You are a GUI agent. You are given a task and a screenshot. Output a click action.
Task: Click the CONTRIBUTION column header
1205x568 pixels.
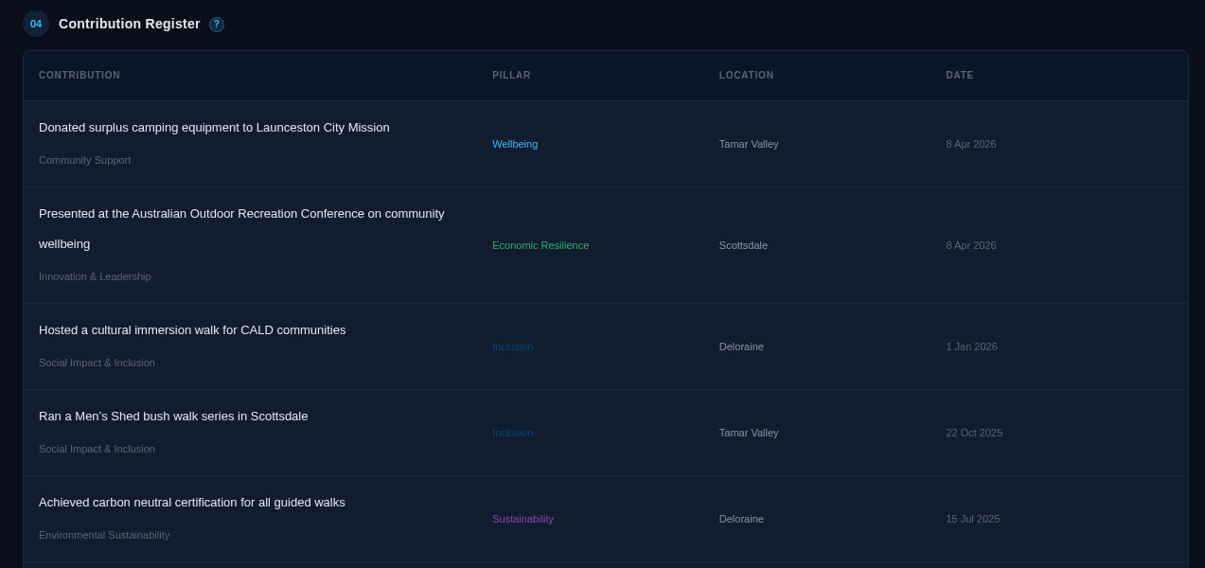(x=80, y=76)
